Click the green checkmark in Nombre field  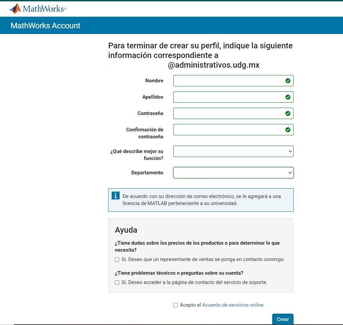click(288, 81)
